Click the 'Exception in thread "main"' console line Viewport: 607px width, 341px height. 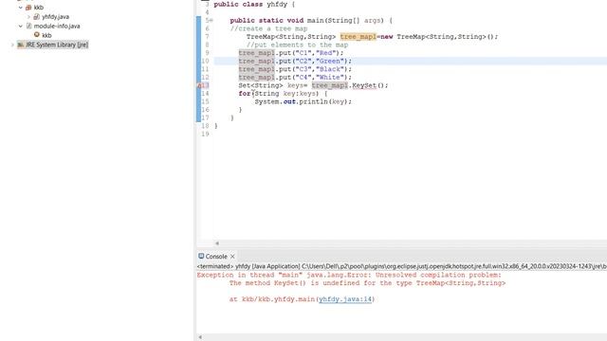[349, 275]
